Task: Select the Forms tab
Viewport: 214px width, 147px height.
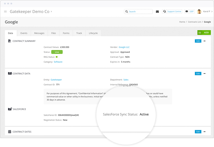Action: click(x=66, y=33)
